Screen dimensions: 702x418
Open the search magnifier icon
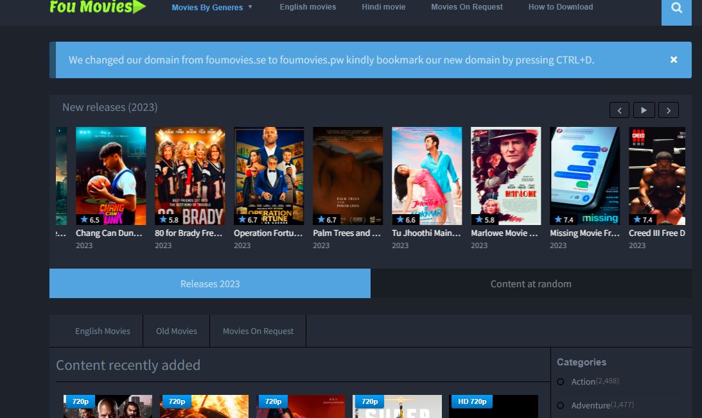click(676, 8)
